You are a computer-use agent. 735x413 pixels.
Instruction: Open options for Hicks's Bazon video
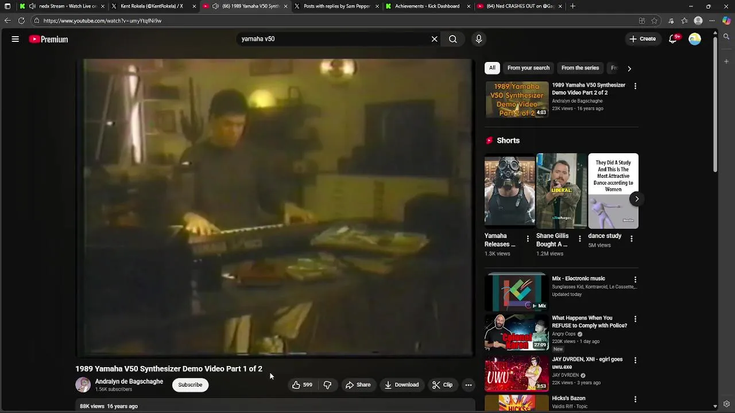point(635,399)
